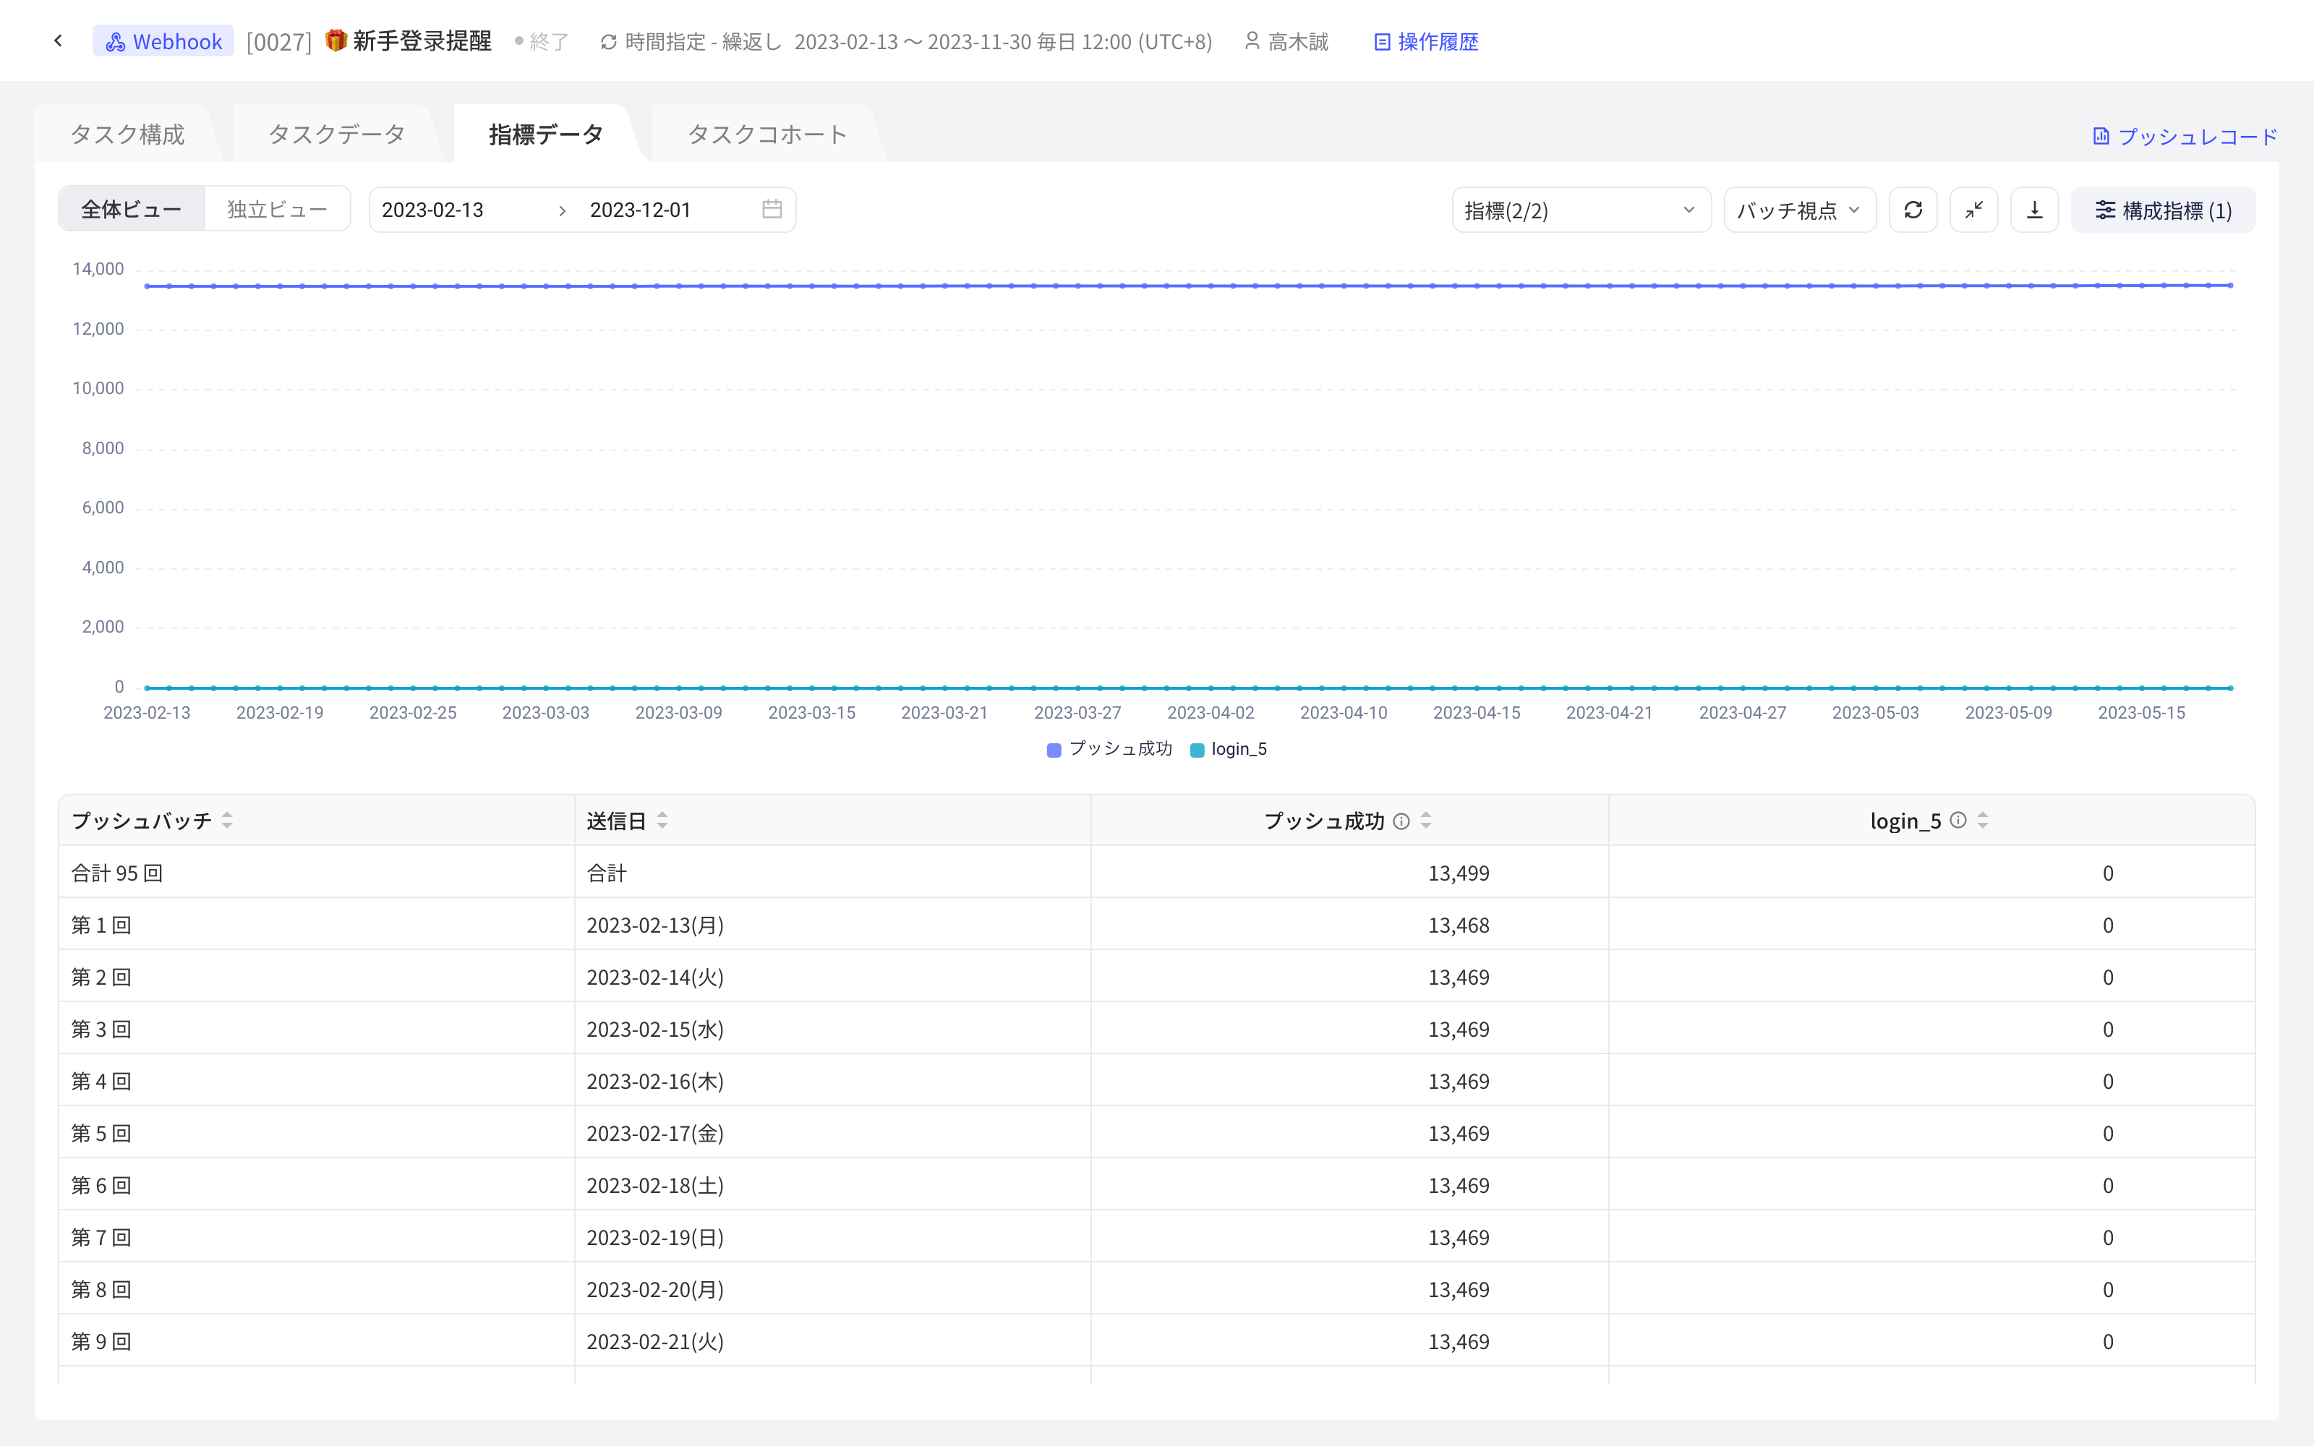Download the metrics data

(2035, 210)
